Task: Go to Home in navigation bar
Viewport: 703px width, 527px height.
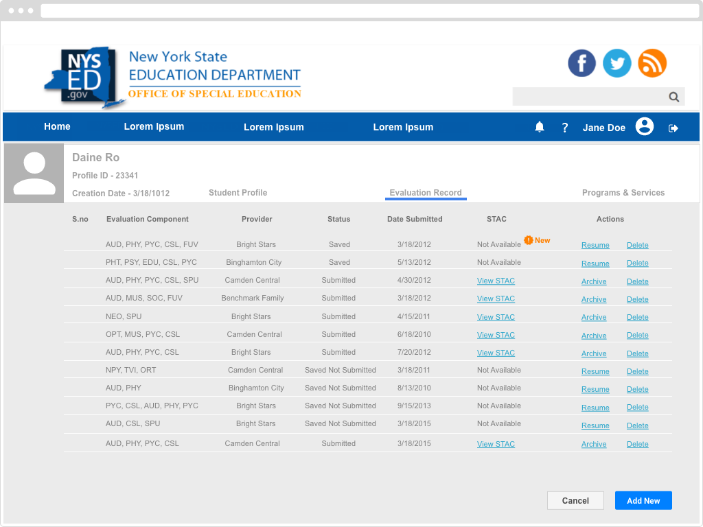Action: pos(57,126)
